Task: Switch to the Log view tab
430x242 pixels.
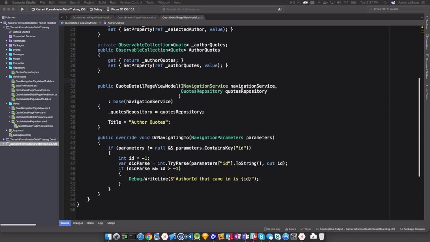Action: pos(100,223)
